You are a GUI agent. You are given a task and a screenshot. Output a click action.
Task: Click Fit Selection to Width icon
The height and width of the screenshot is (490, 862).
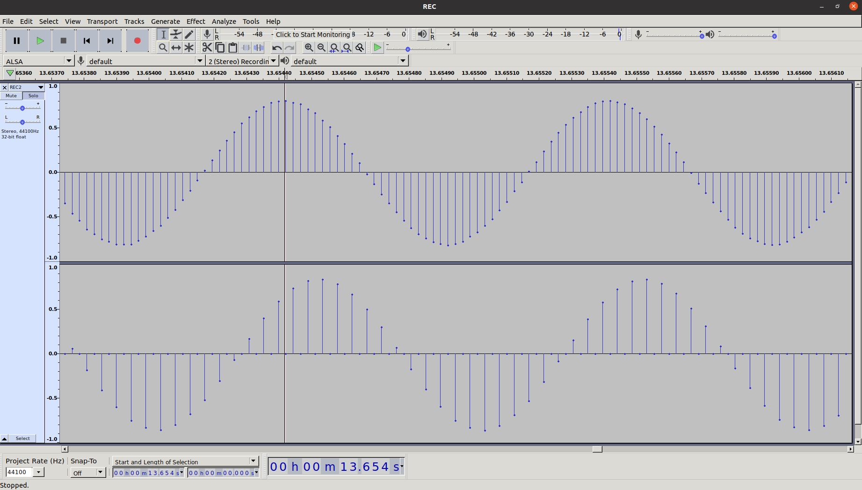334,47
